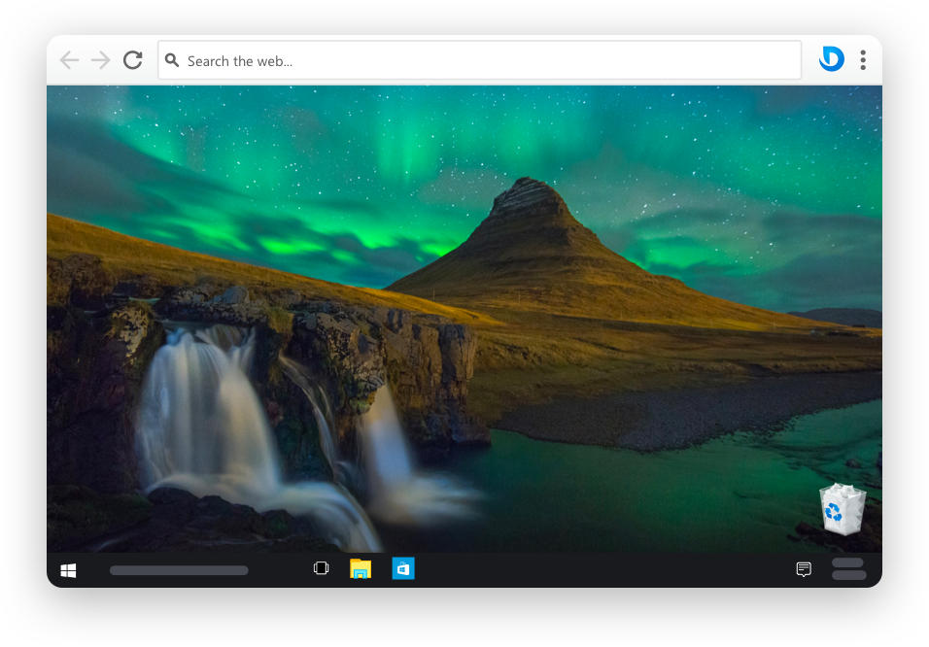Launch the Microsoft Store from the taskbar
This screenshot has height=647, width=929.
[402, 568]
